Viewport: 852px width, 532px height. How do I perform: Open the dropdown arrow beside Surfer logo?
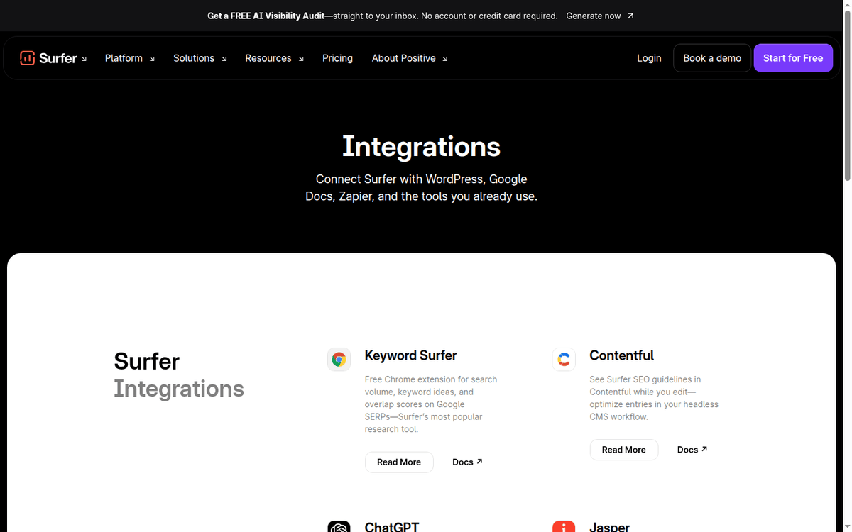tap(84, 59)
